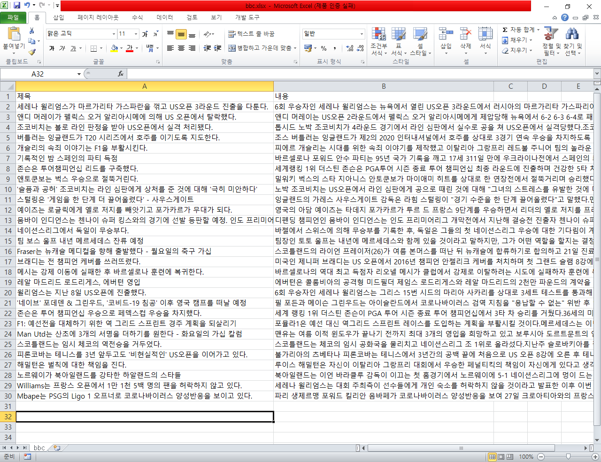This screenshot has width=601, height=462.
Task: Apply the yellow fill color bucket
Action: pyautogui.click(x=114, y=48)
